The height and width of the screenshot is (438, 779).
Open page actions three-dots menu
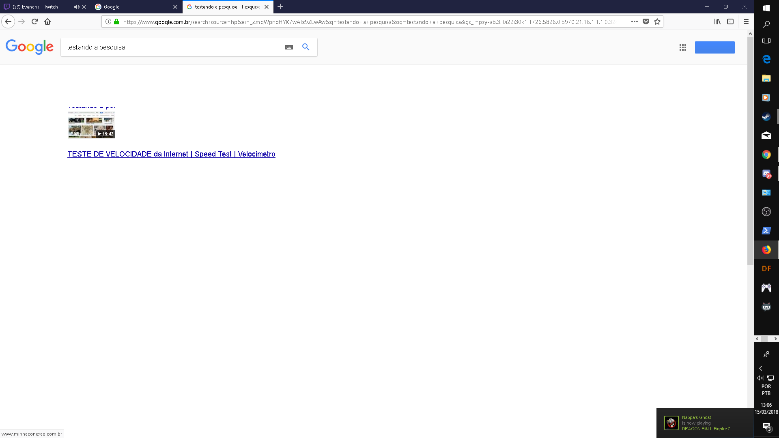pos(635,21)
